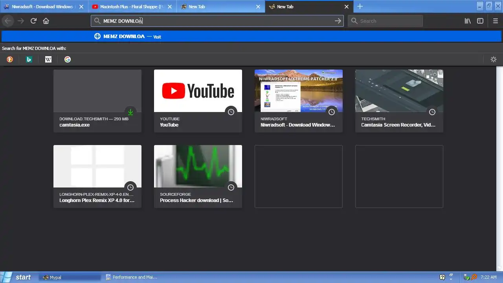Close the inactive New Tab

pyautogui.click(x=258, y=7)
